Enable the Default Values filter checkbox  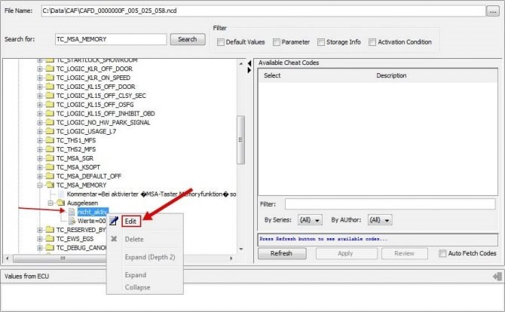220,42
